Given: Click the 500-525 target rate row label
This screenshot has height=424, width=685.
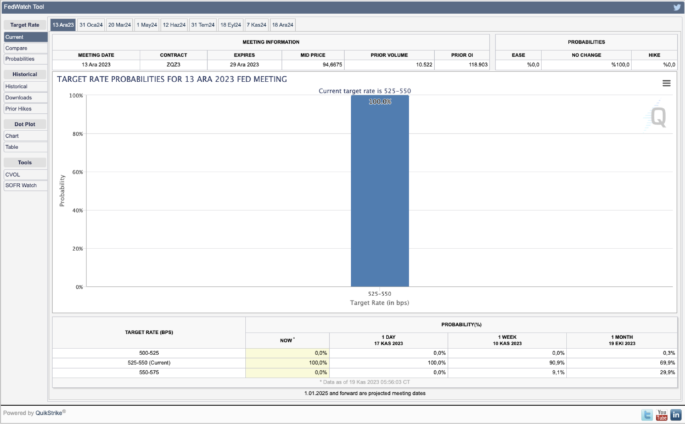Looking at the screenshot, I should 149,353.
